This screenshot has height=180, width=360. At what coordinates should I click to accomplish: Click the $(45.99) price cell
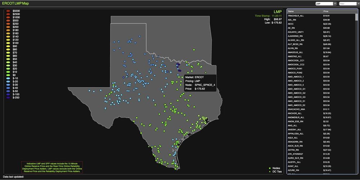tap(327, 44)
